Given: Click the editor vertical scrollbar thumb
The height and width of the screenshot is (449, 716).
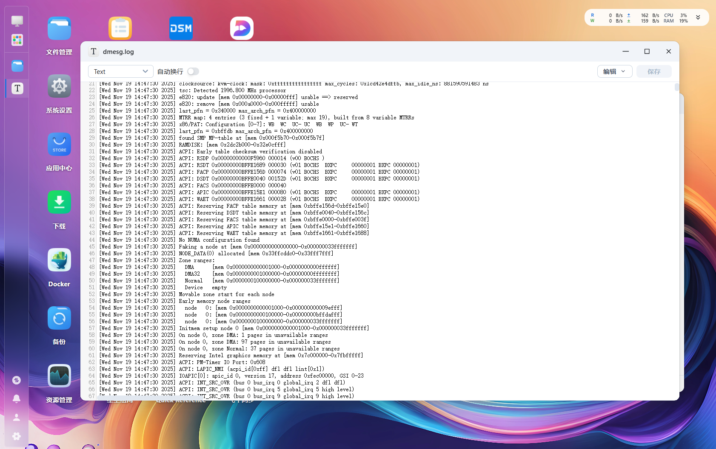Looking at the screenshot, I should pyautogui.click(x=677, y=87).
